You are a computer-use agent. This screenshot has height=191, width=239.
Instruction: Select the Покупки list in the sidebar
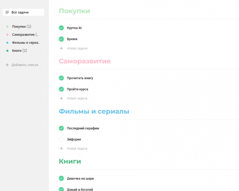(x=22, y=27)
